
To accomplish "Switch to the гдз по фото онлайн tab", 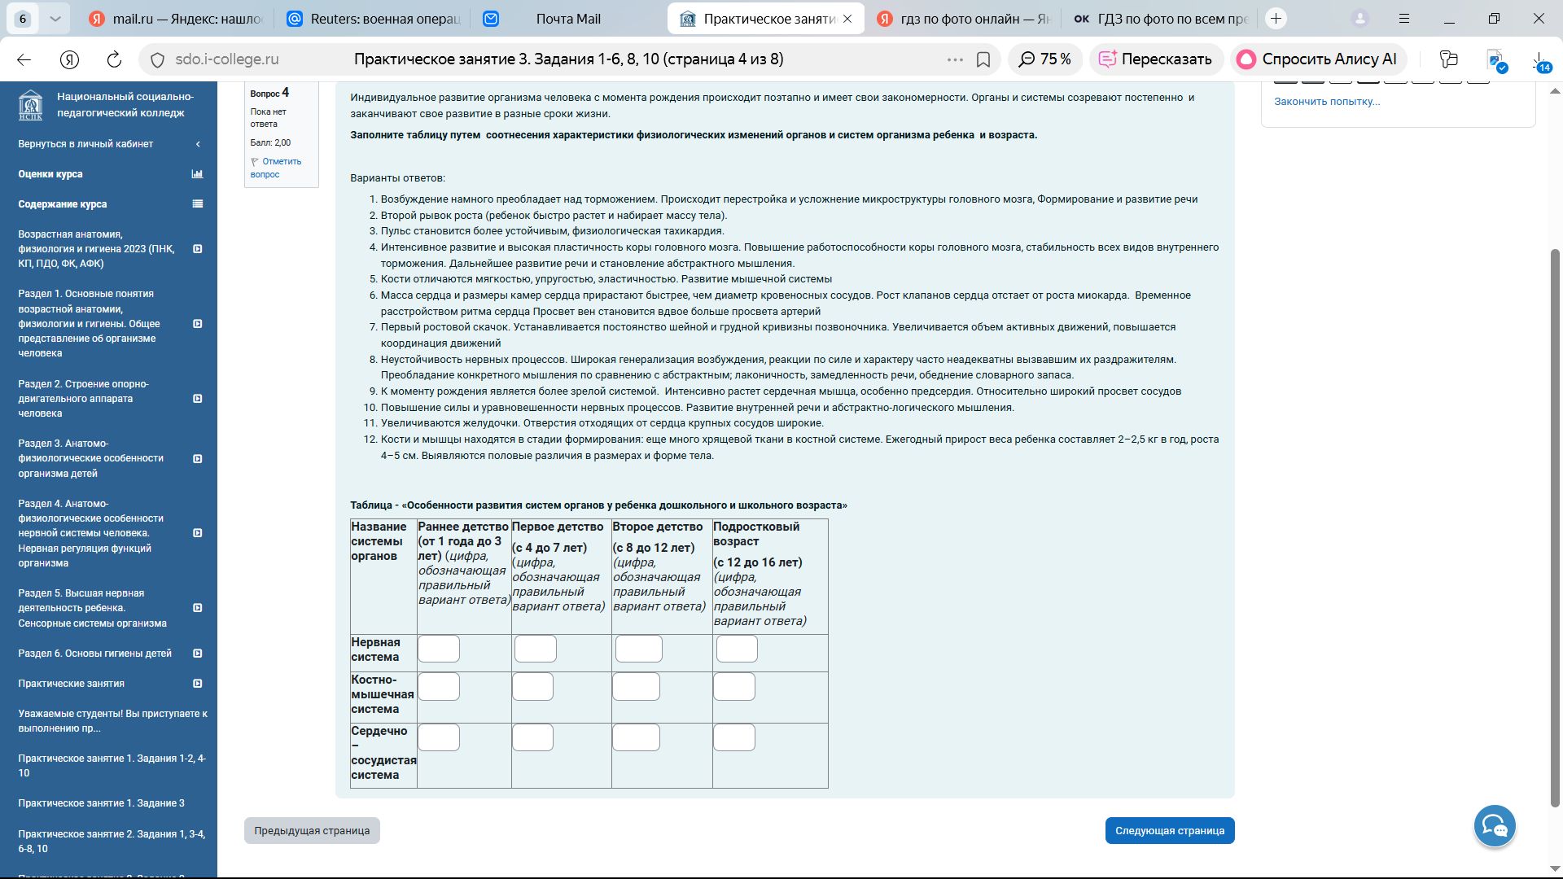I will pyautogui.click(x=964, y=19).
